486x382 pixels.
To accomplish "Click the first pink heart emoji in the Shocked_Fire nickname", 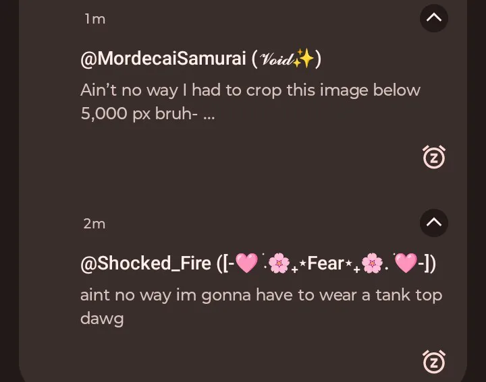I will [x=247, y=263].
